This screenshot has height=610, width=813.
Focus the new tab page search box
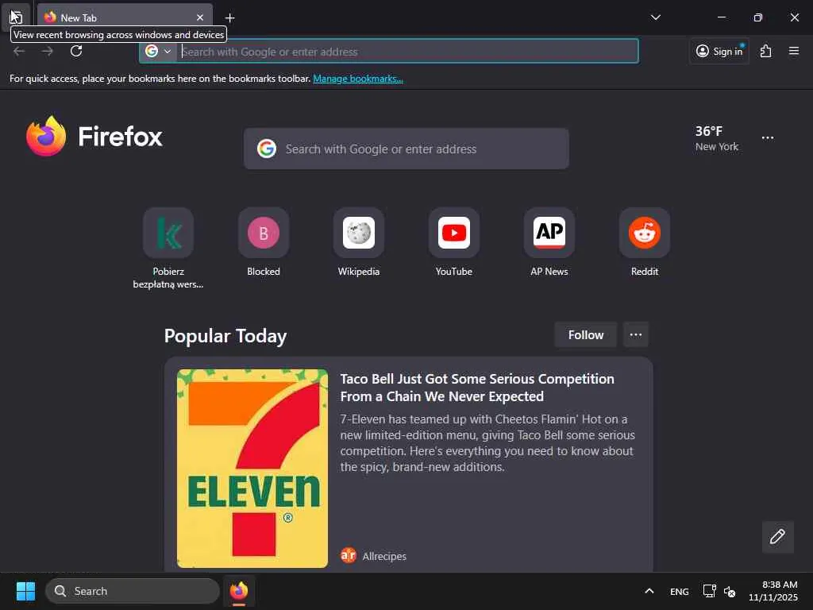[406, 149]
